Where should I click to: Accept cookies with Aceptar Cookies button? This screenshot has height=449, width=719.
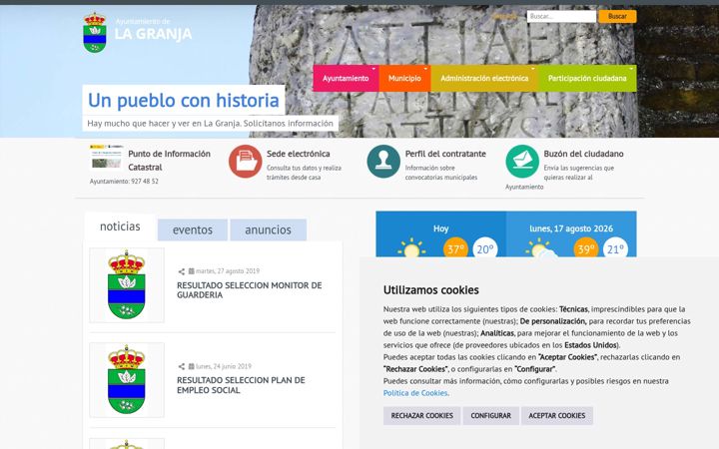click(557, 415)
